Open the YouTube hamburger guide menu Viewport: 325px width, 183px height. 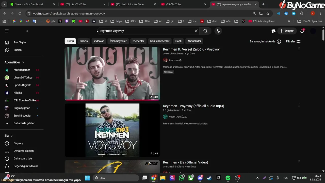pos(7,31)
